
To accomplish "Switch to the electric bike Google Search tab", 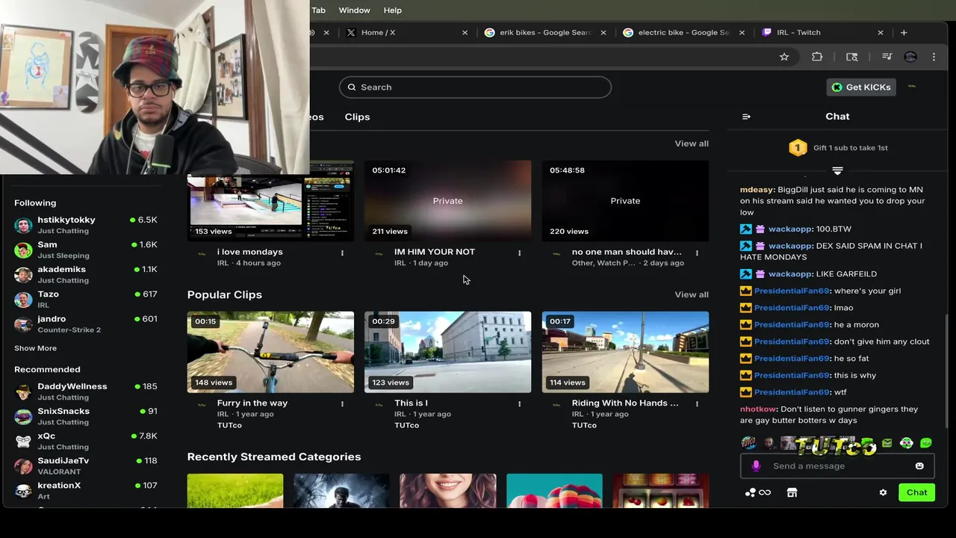I will pos(685,32).
